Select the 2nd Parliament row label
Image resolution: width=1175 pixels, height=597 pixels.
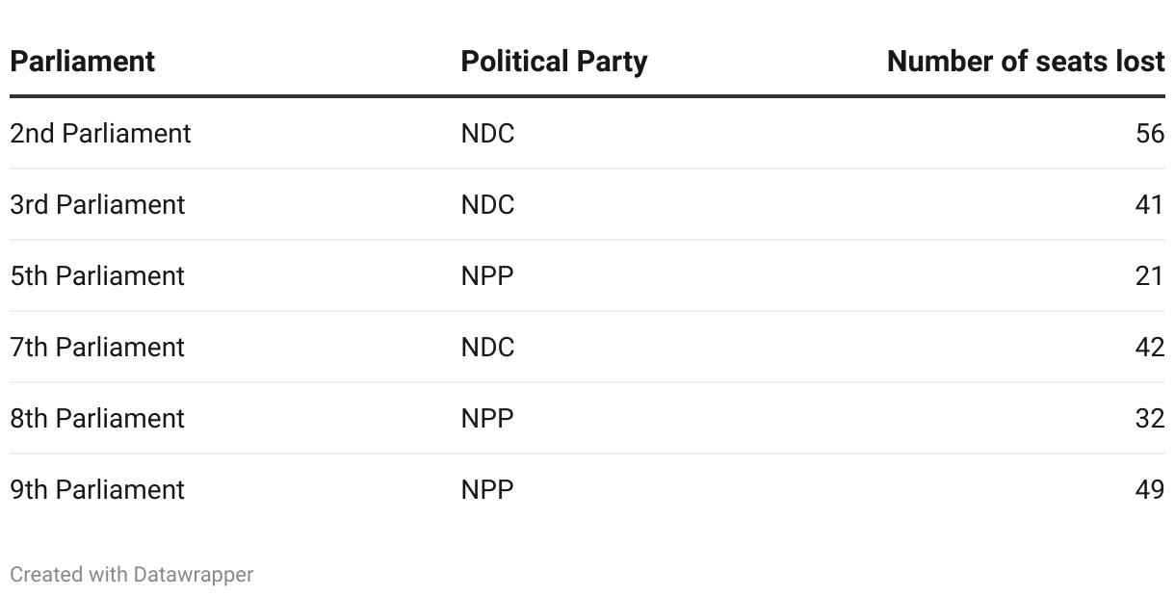[100, 133]
